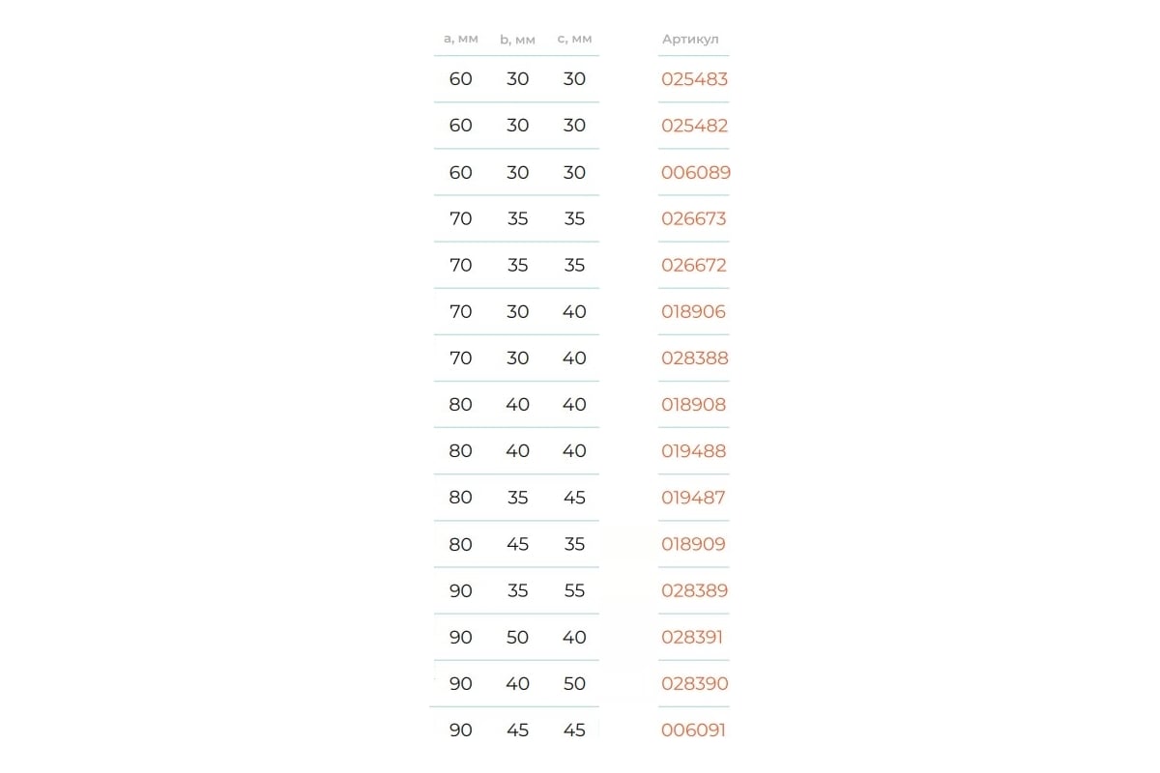1160x773 pixels.
Task: Select the "c, мм" column header
Action: 574,39
